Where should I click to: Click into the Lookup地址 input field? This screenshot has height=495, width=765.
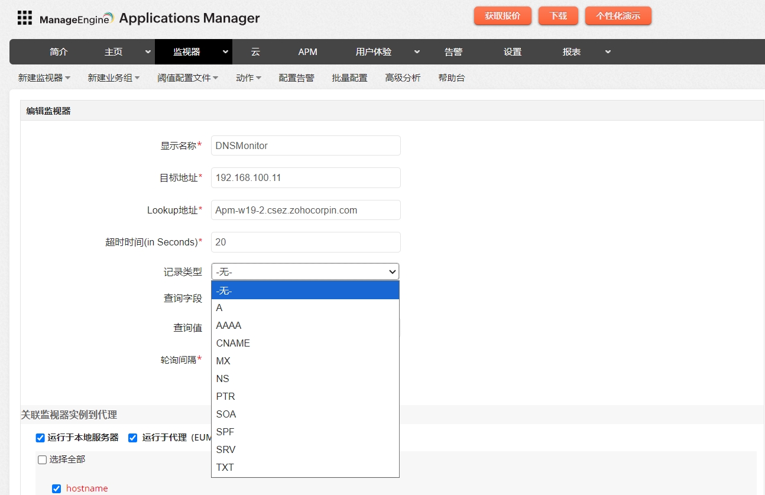point(306,210)
